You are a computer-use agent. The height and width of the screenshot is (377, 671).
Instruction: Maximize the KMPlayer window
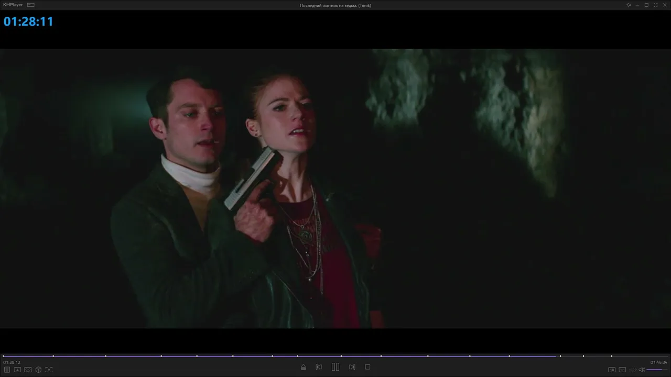[646, 5]
